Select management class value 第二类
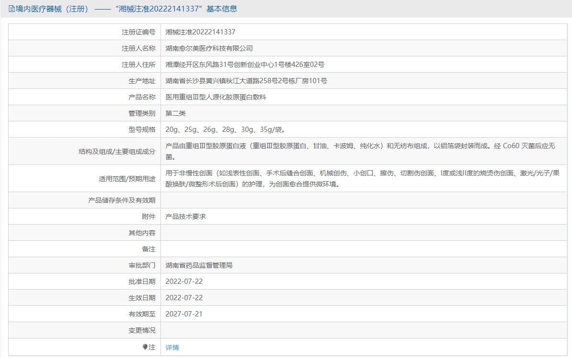Screen dimensions: 572x358 175,113
